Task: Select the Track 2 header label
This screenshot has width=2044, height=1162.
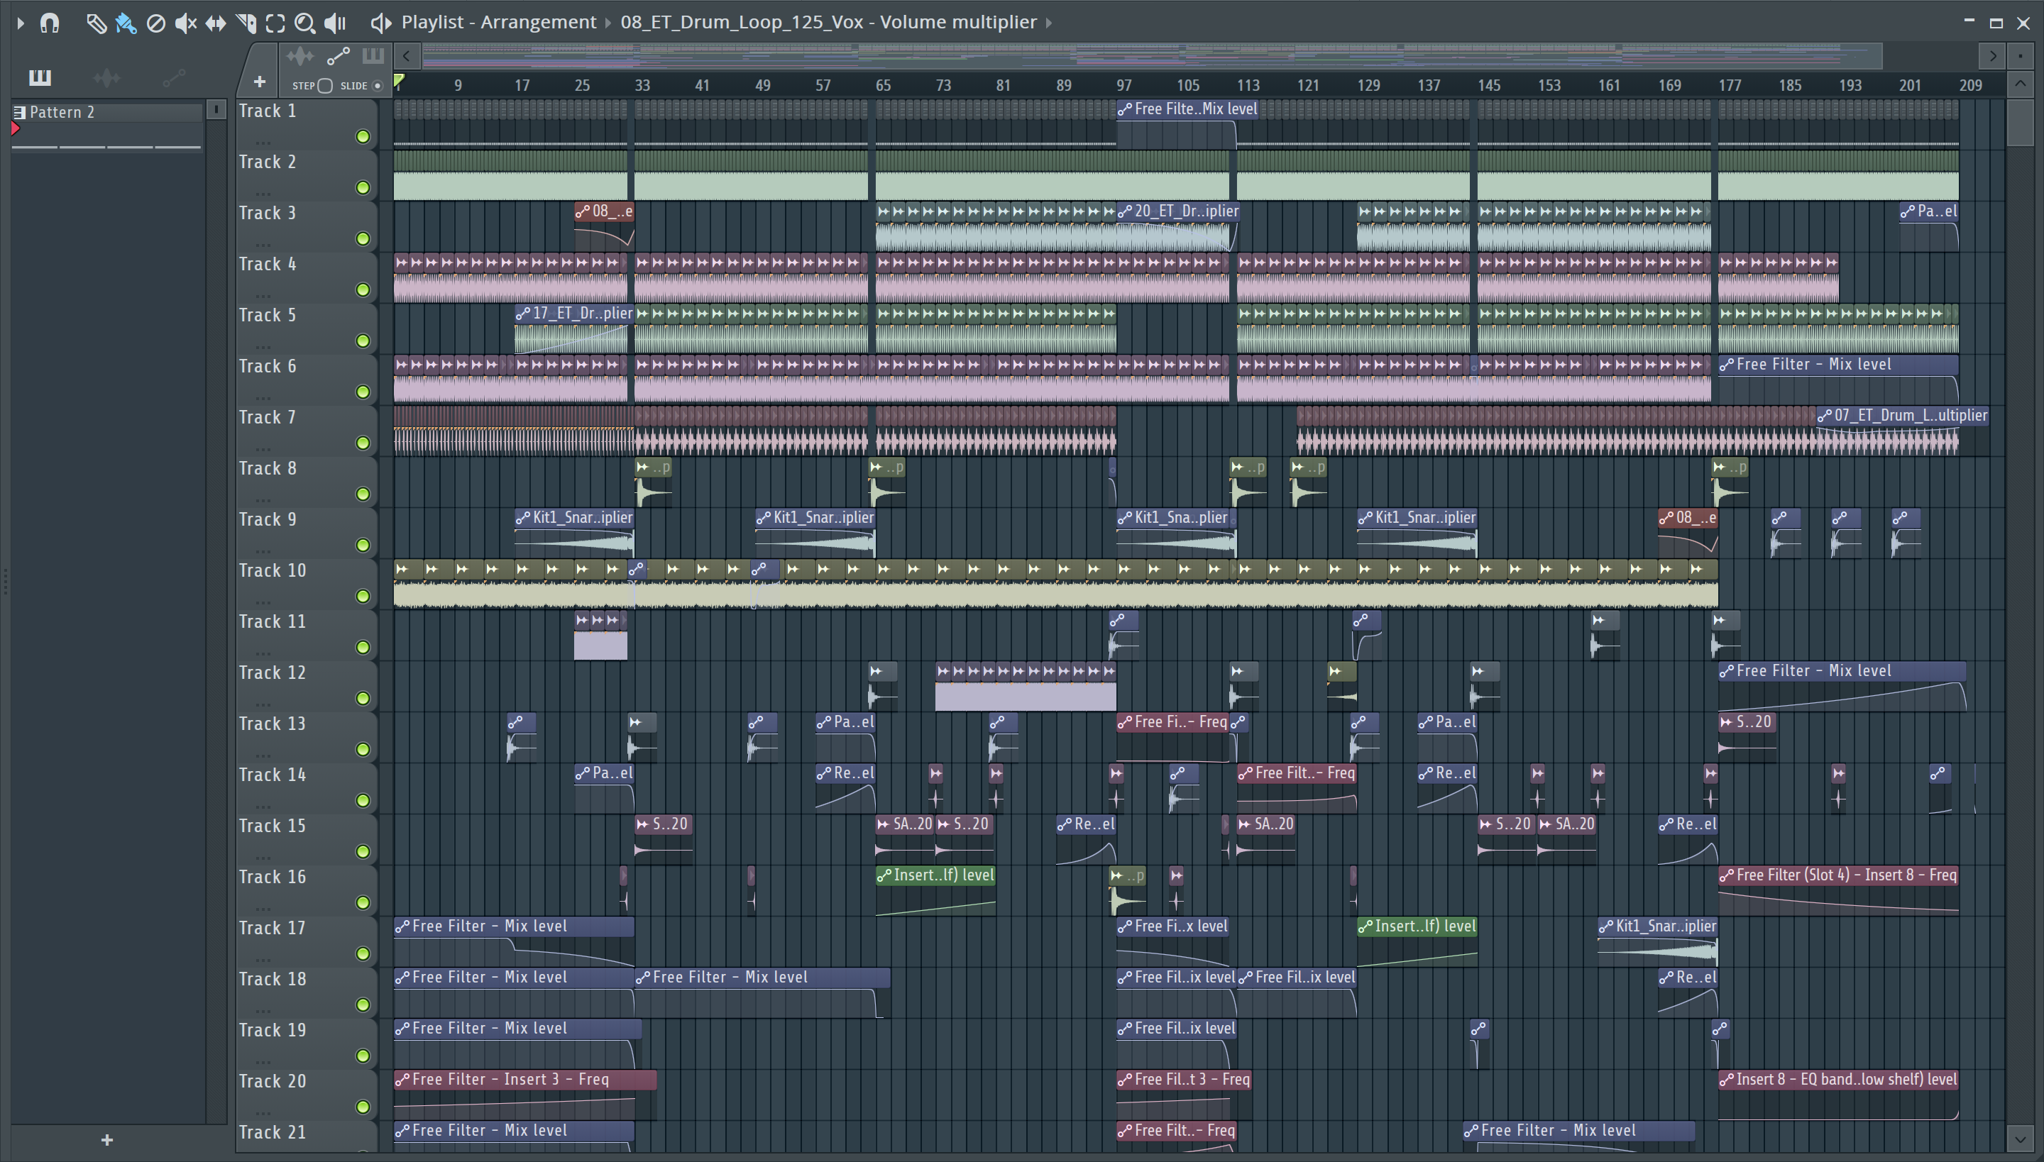Action: tap(268, 162)
